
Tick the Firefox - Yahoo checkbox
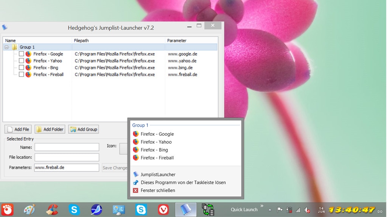[22, 61]
